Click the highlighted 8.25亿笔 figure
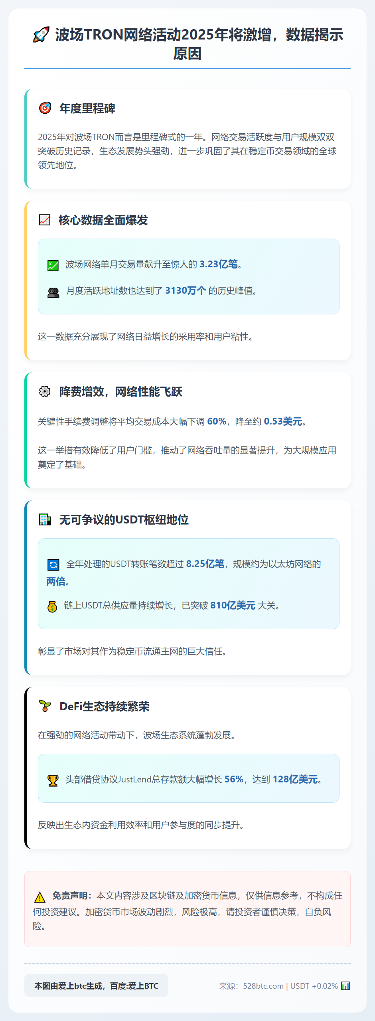Image resolution: width=375 pixels, height=1021 pixels. pyautogui.click(x=205, y=564)
